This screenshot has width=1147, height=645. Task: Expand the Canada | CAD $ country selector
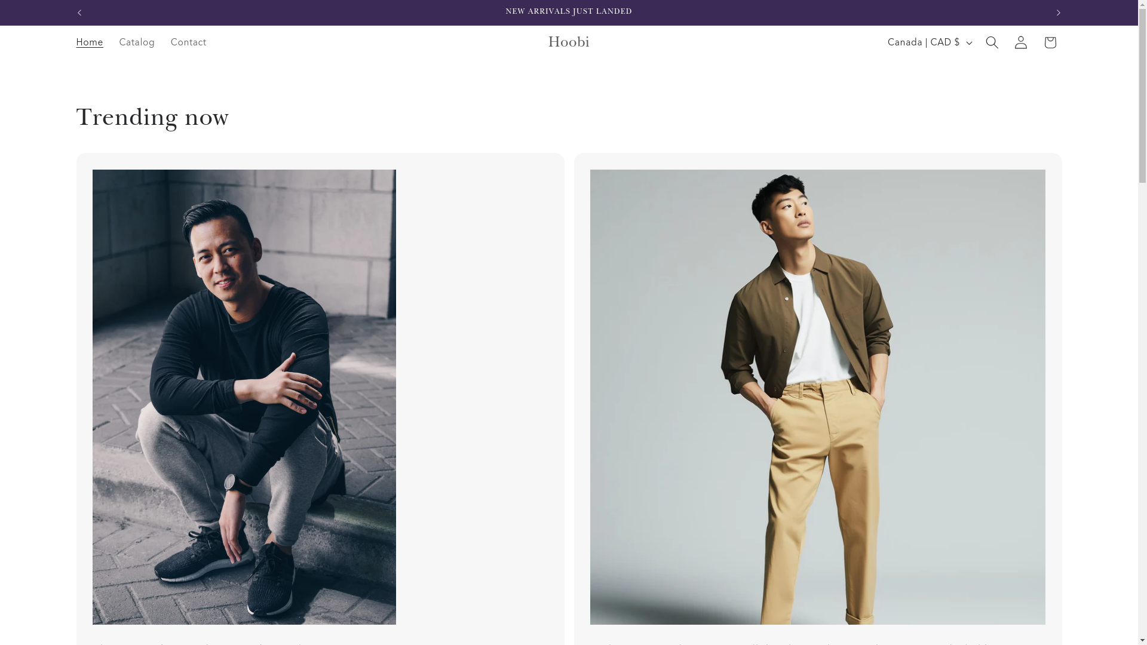(x=930, y=42)
